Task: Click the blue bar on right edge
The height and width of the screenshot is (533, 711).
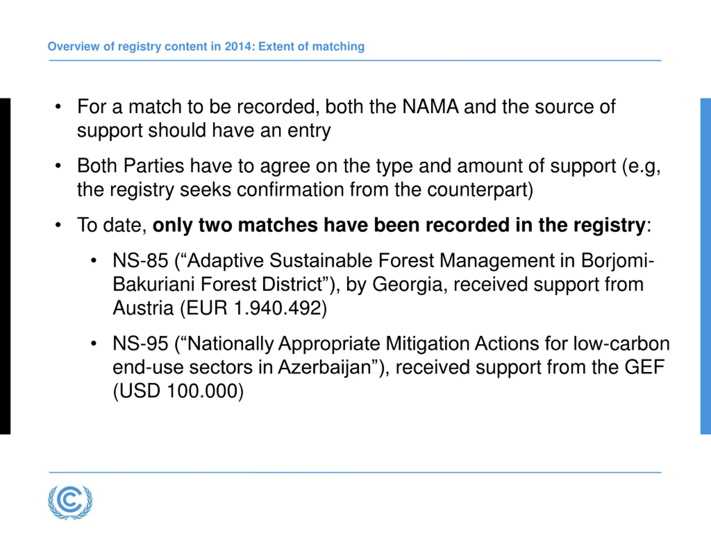Action: 705,266
